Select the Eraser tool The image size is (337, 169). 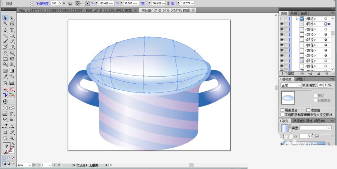coord(12,47)
